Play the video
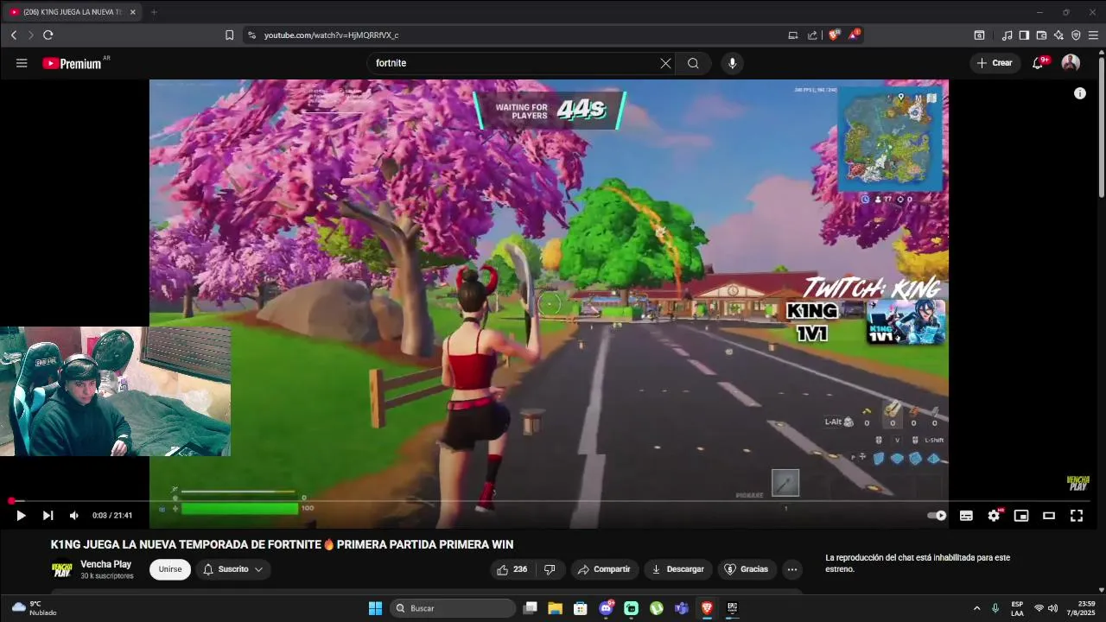1106x622 pixels. [21, 516]
